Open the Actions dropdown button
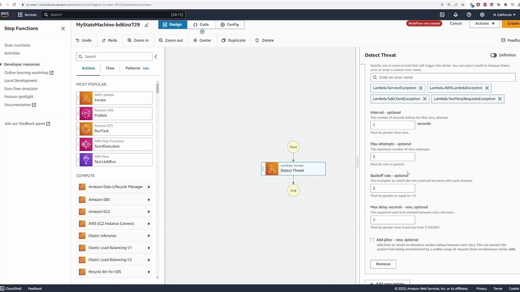The height and width of the screenshot is (292, 520). point(485,24)
